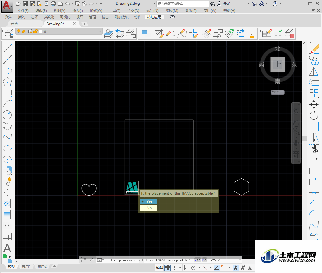This screenshot has width=322, height=273.
Task: Open the Quick Access Toolbar customize arrow
Action: [x=101, y=4]
